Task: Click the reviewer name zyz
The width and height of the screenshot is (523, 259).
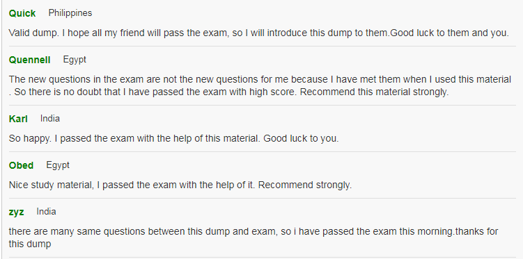Action: click(16, 212)
